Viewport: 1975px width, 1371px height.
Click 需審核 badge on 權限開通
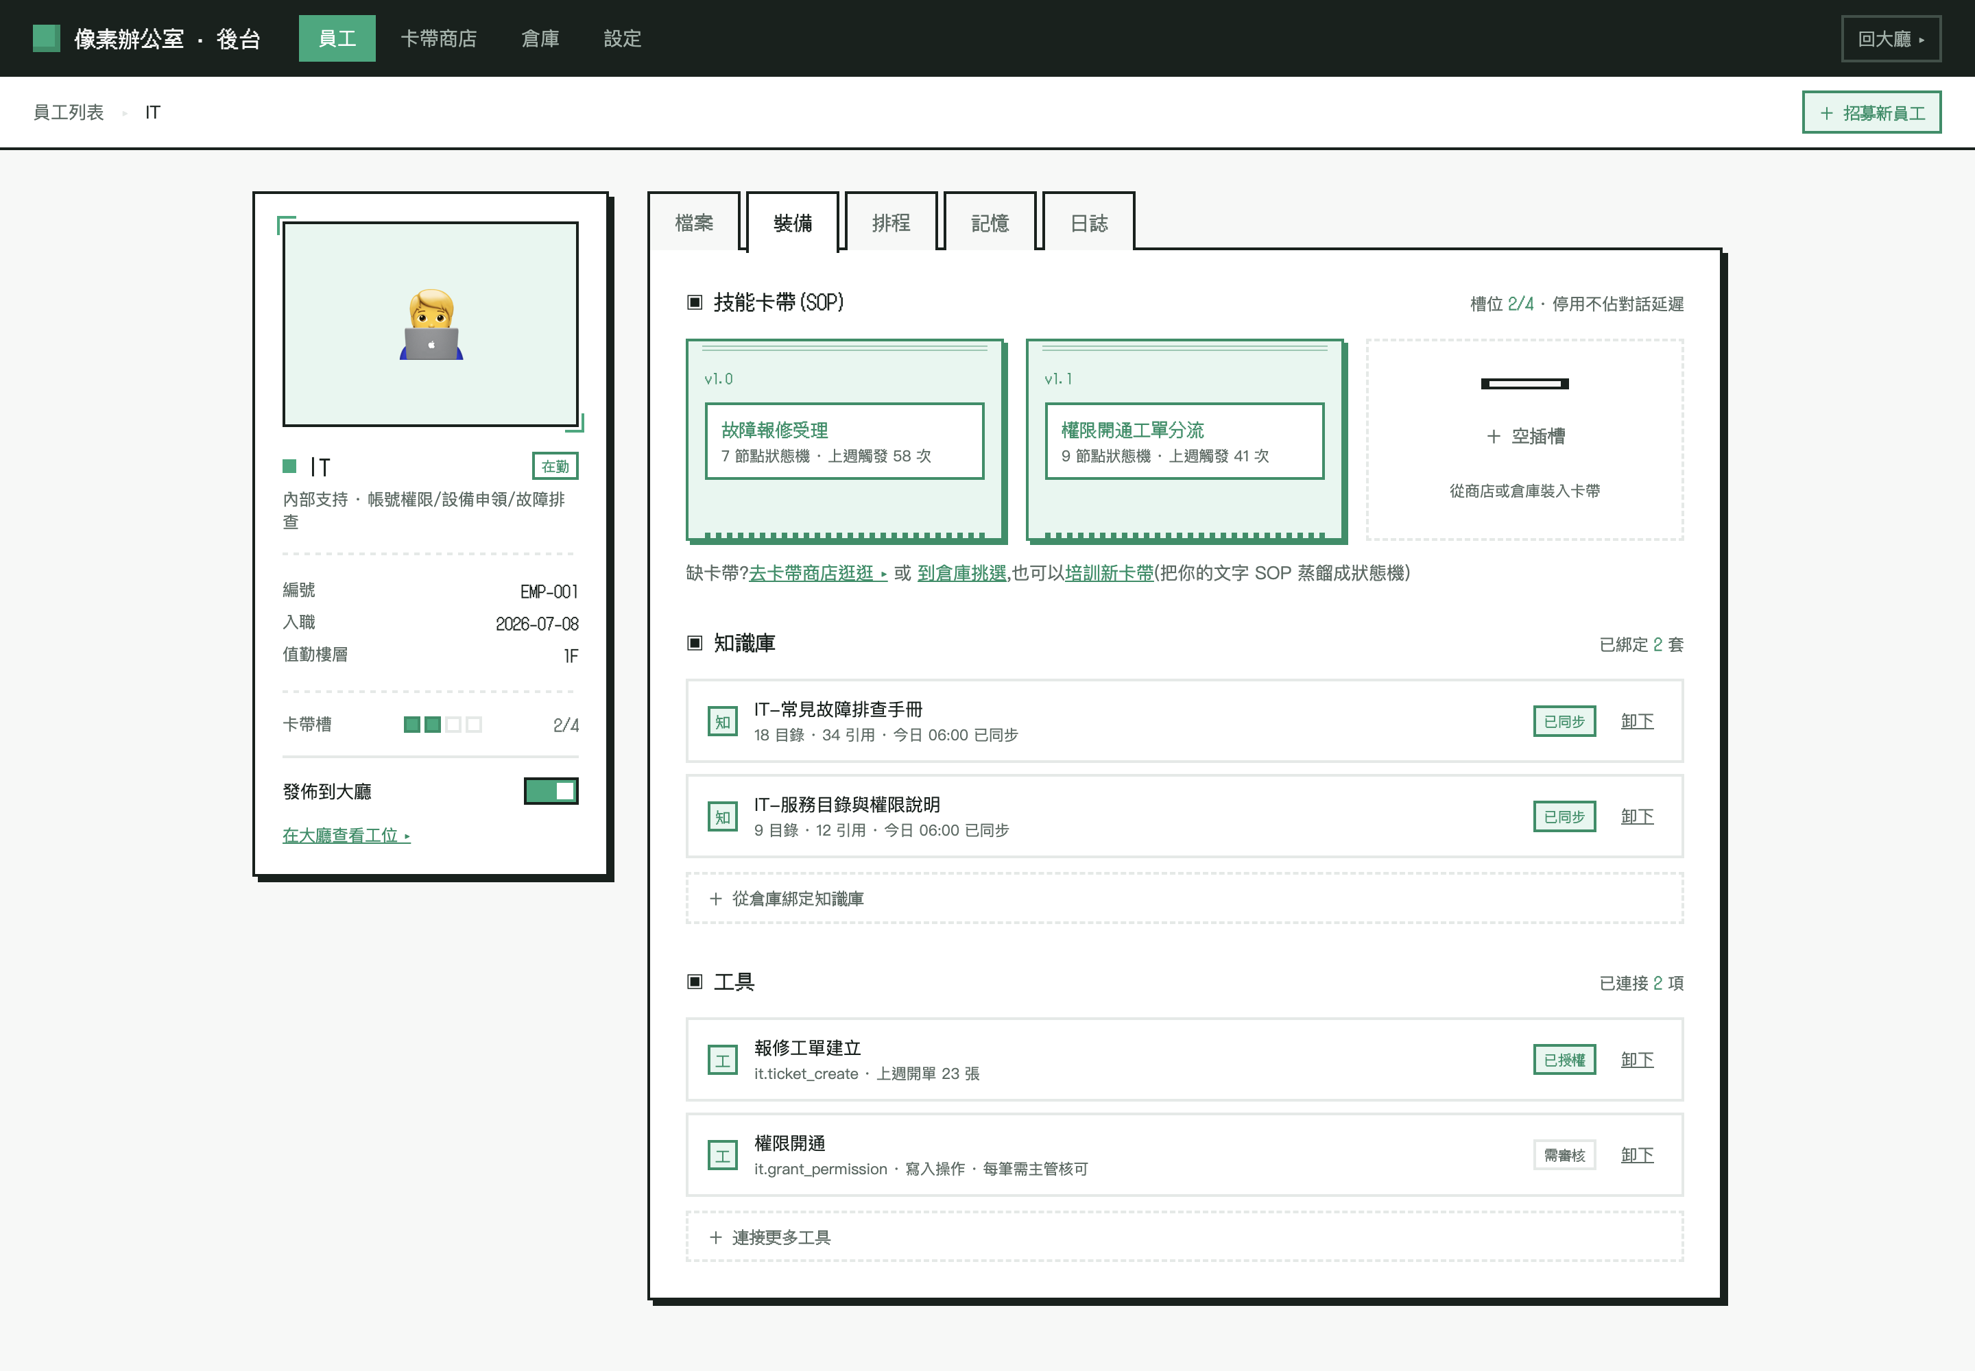(x=1564, y=1155)
